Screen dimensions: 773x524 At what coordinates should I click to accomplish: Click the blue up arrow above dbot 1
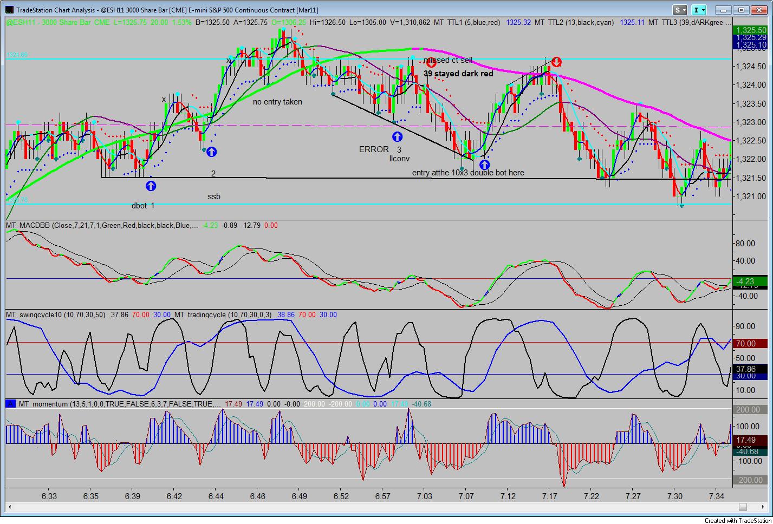(x=151, y=186)
